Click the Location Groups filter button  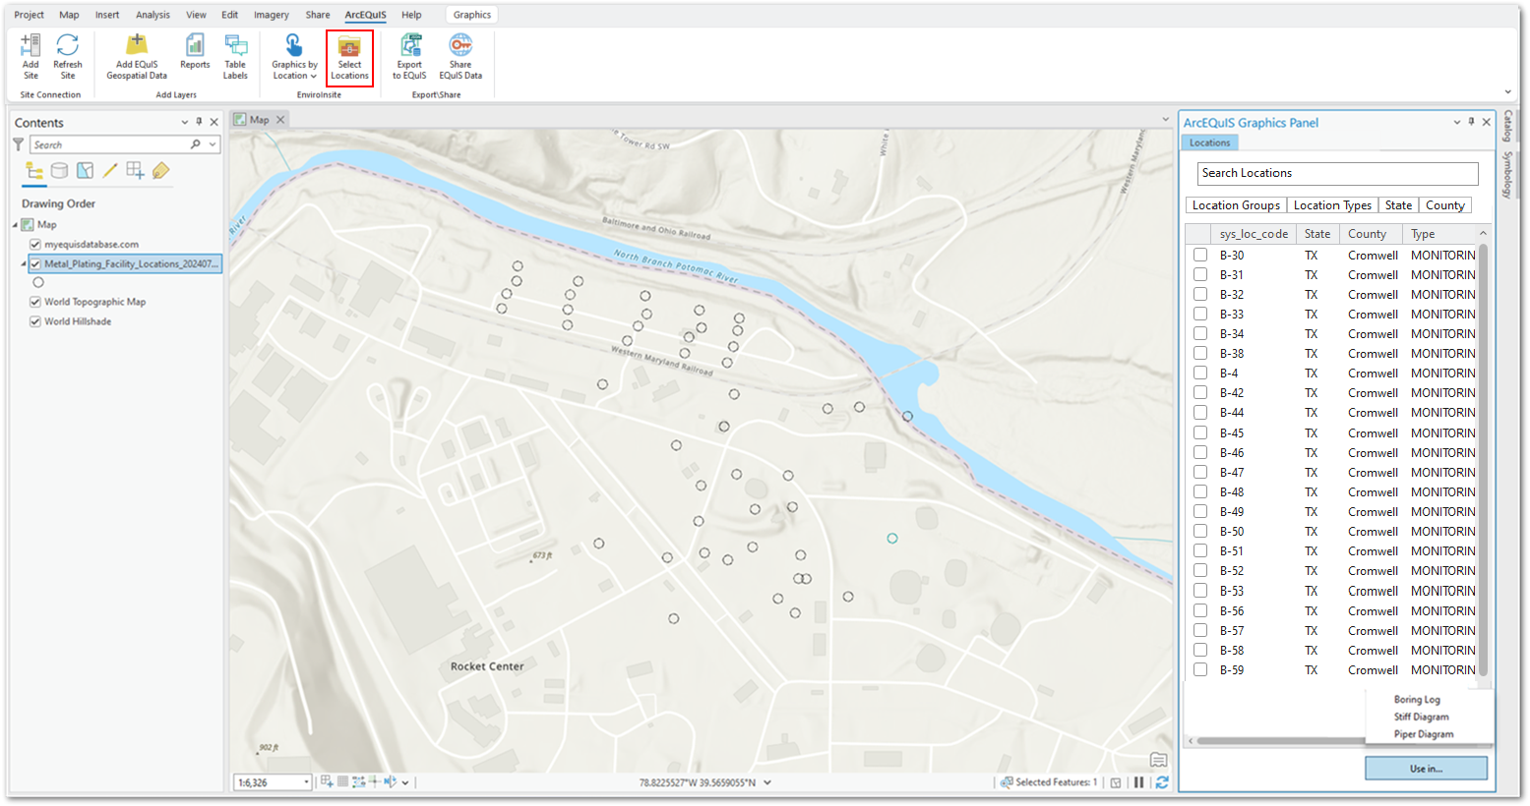1236,205
